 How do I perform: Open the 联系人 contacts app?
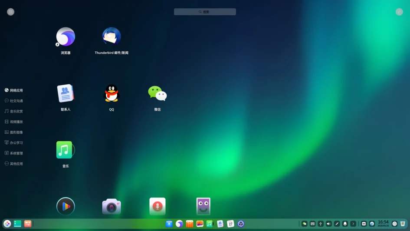tap(66, 93)
